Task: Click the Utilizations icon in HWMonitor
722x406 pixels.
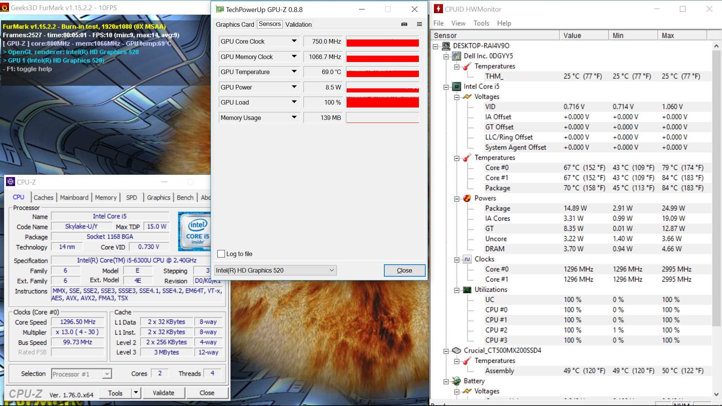Action: 467,289
